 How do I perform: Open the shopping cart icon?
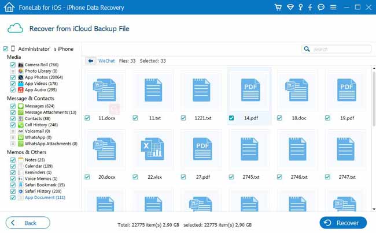click(x=278, y=7)
